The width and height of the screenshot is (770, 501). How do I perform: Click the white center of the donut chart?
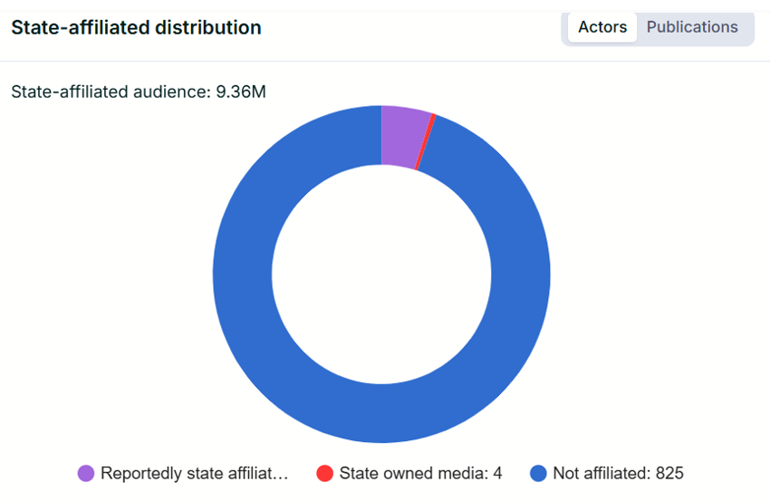pyautogui.click(x=381, y=275)
